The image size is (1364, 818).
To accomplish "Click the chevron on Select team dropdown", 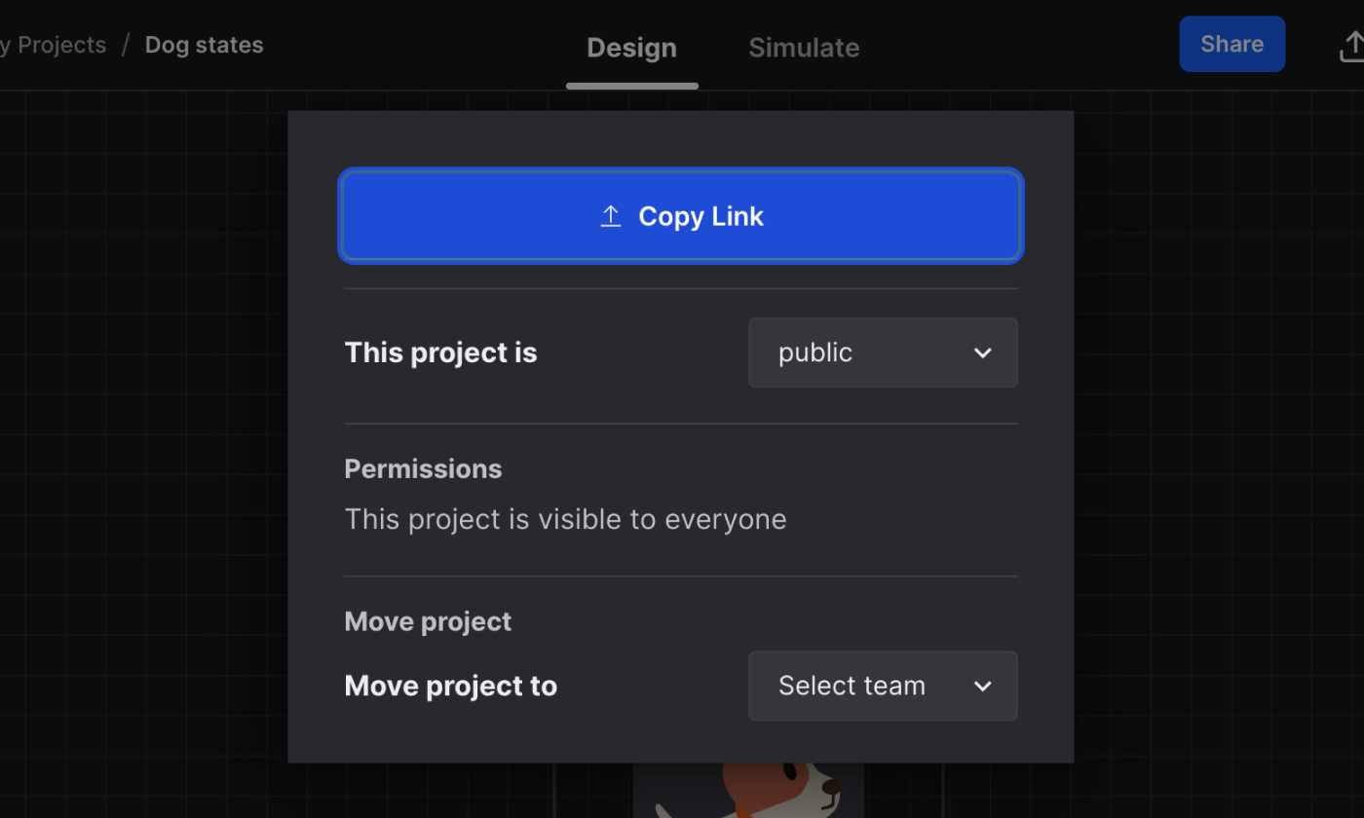I will 982,687.
